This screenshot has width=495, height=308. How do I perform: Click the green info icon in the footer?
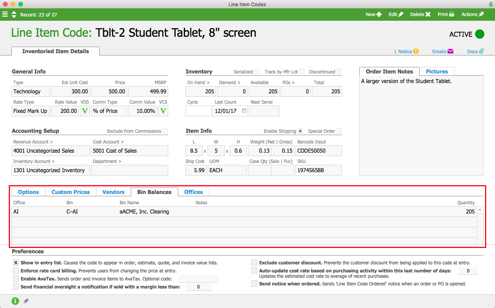15,301
